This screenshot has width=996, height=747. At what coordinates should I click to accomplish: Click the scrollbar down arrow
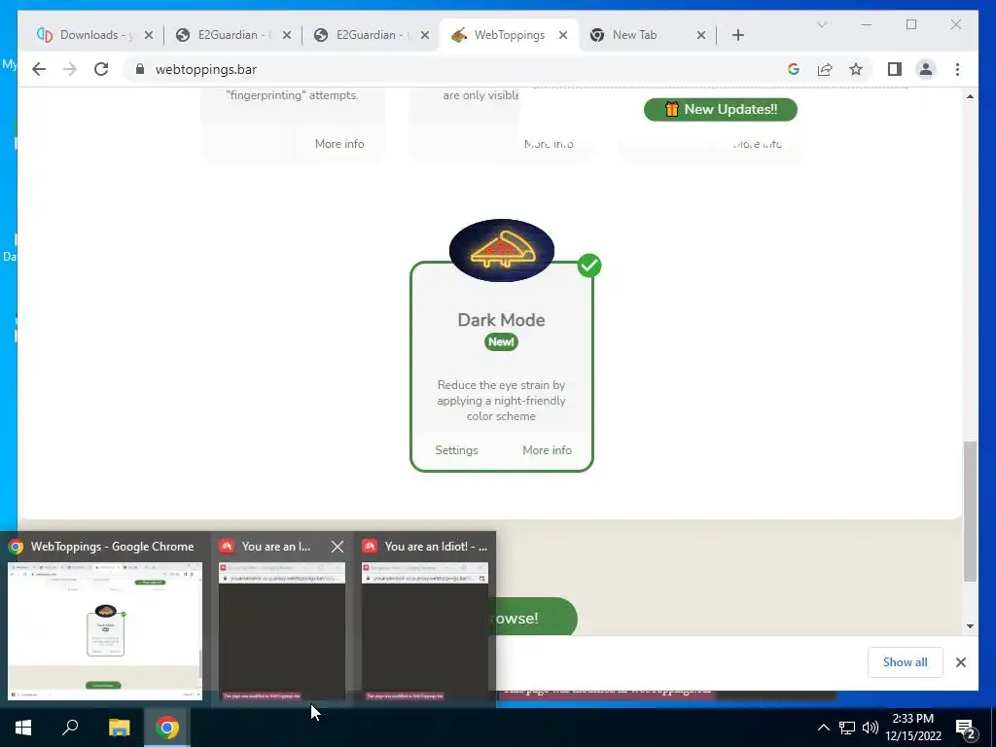pyautogui.click(x=970, y=626)
